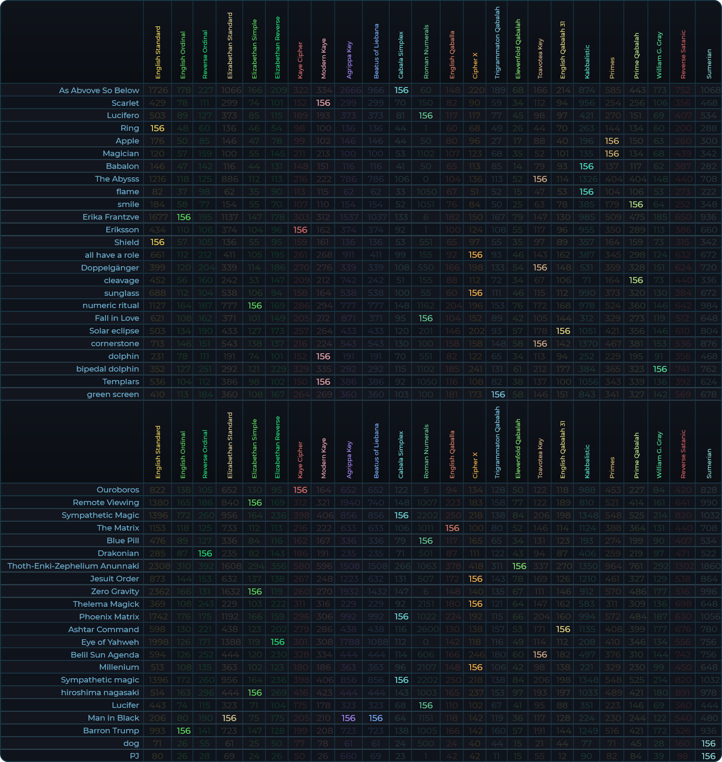Select highlighted 156 in the 'PJ' row
This screenshot has width=722, height=762.
pyautogui.click(x=708, y=756)
